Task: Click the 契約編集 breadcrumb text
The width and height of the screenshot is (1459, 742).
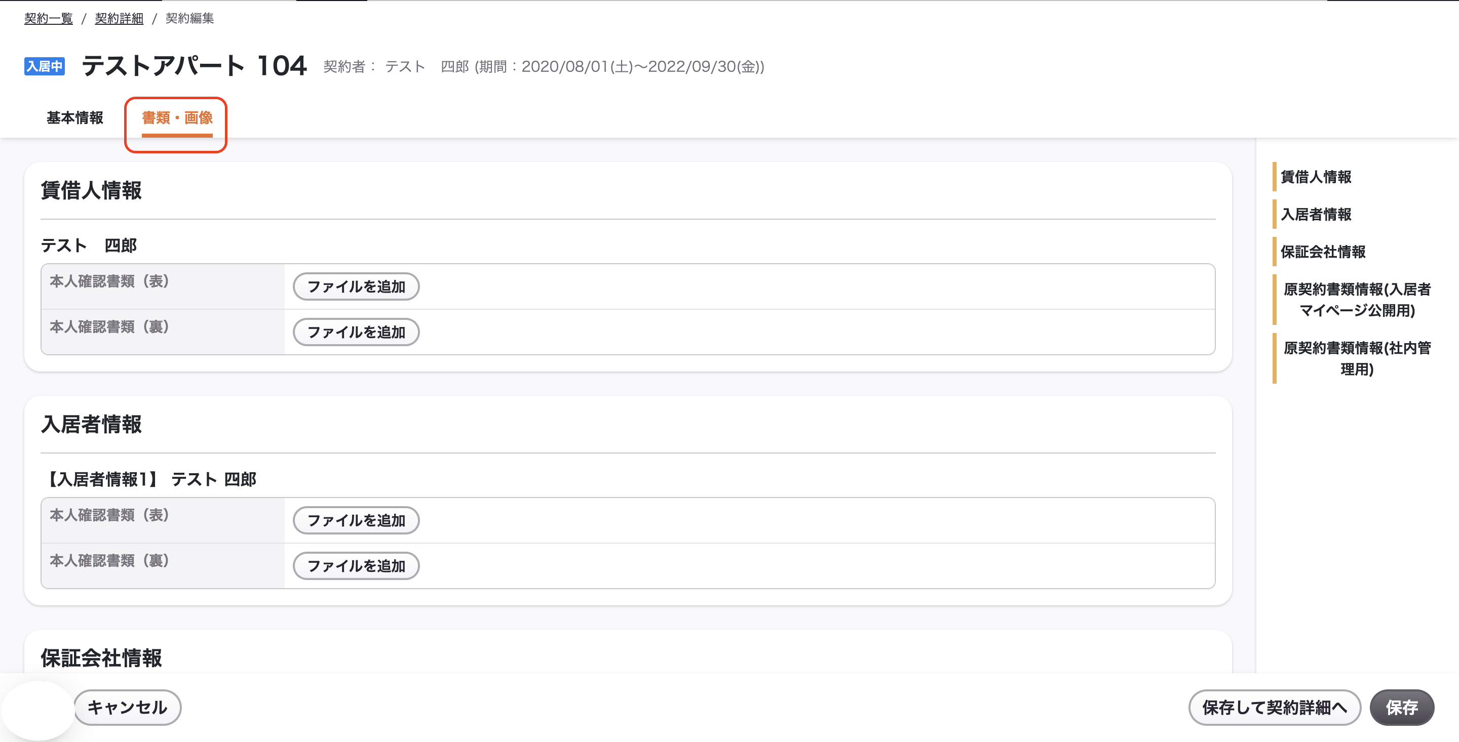Action: tap(190, 19)
